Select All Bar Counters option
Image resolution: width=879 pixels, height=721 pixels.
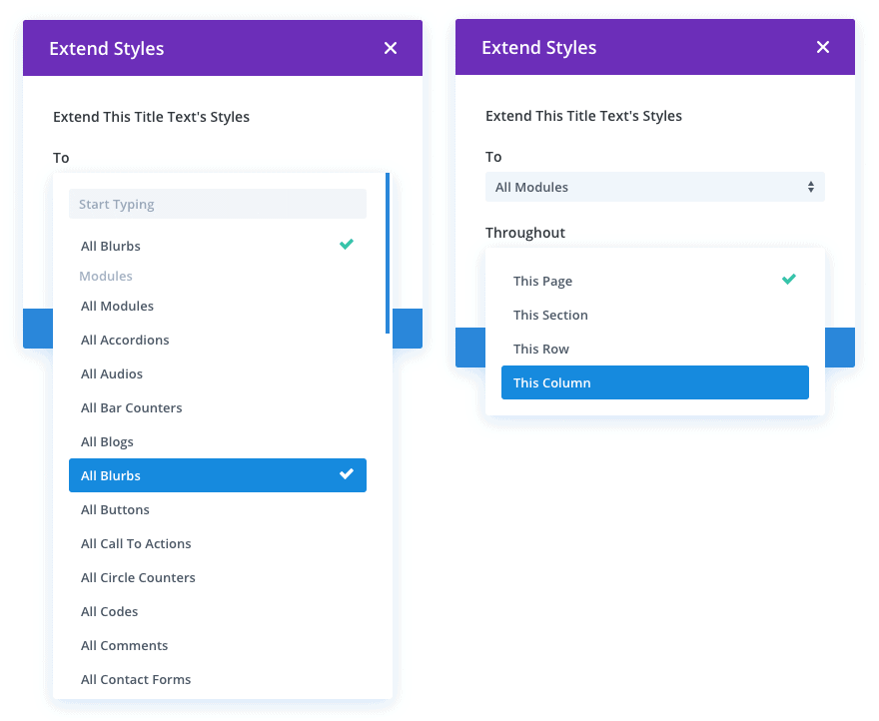pos(132,408)
